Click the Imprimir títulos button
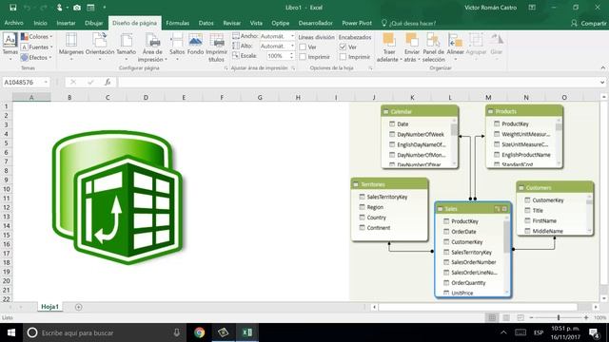609x342 pixels. click(x=216, y=47)
